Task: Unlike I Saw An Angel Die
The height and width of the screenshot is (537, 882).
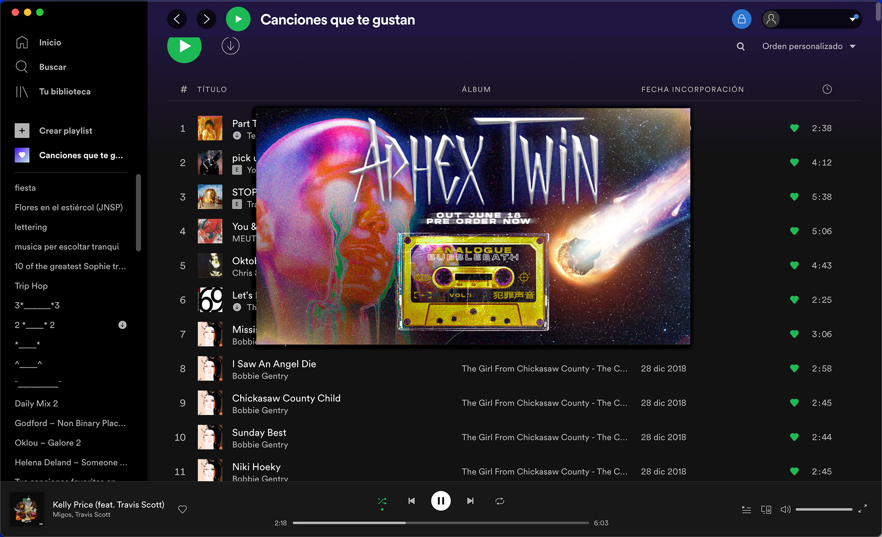Action: (794, 368)
